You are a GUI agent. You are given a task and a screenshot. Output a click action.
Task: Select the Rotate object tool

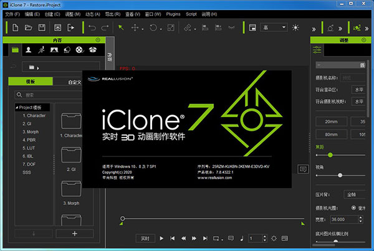point(154,27)
